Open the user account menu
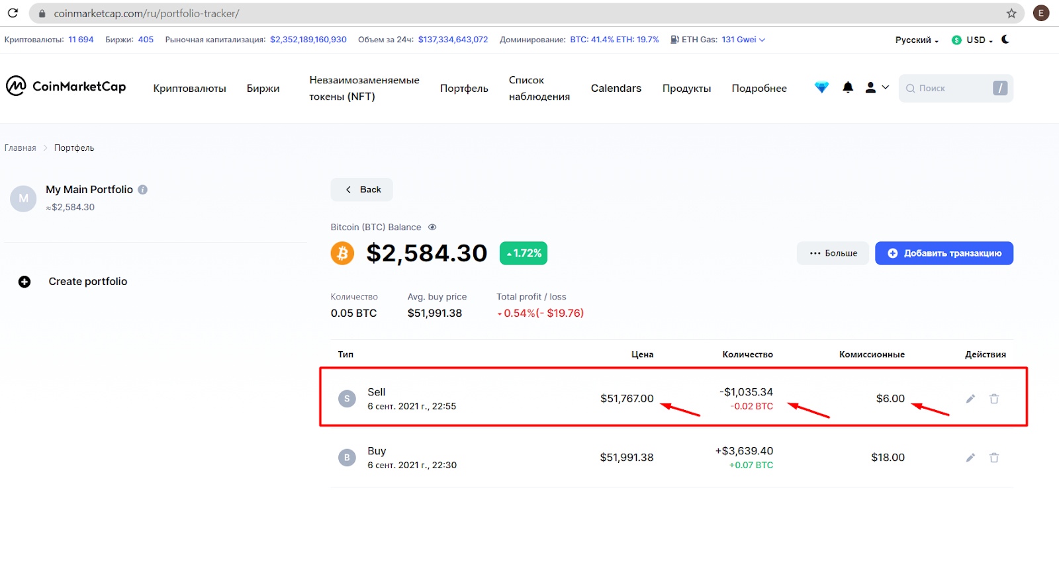Viewport: 1059px width, 576px height. [x=877, y=87]
